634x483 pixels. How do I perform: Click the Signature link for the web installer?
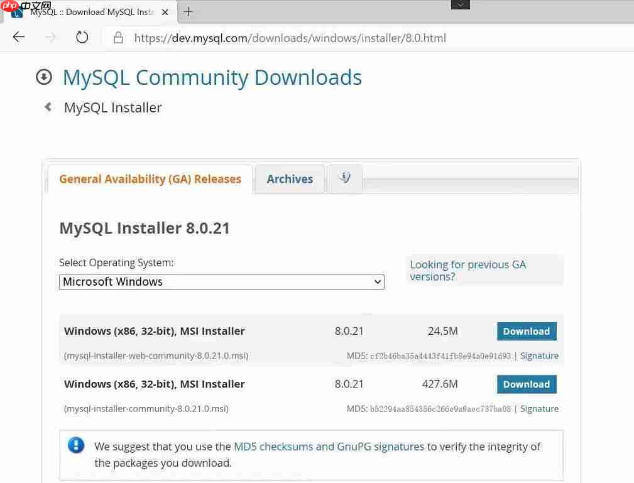tap(539, 355)
